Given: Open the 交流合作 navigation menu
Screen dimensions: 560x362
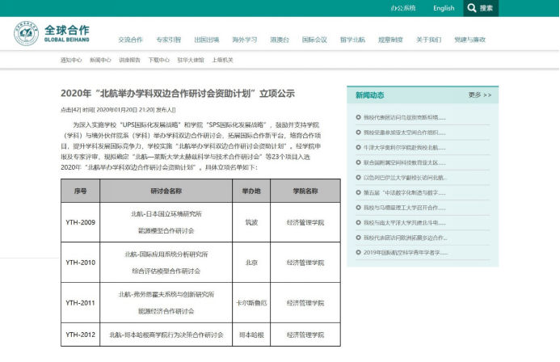Looking at the screenshot, I should click(130, 40).
